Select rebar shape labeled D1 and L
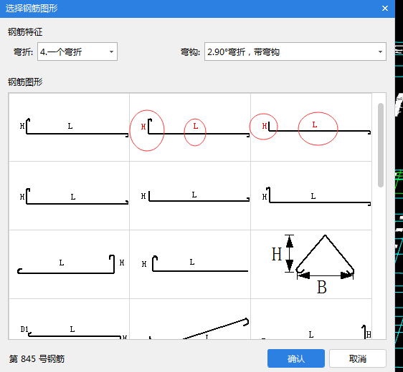 [69, 319]
